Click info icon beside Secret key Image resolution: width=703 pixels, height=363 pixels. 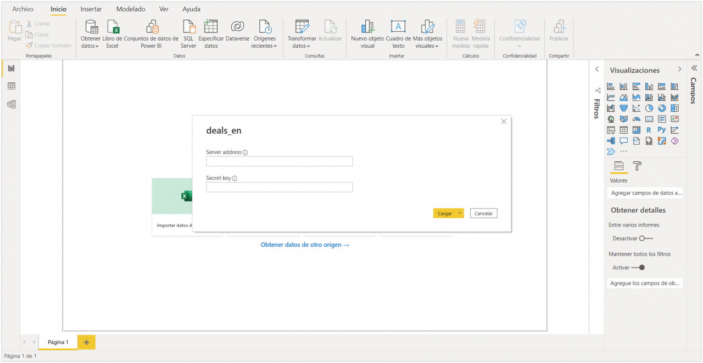click(x=235, y=178)
